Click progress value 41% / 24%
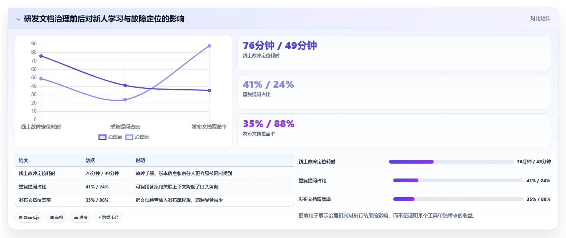The width and height of the screenshot is (566, 238). [538, 180]
